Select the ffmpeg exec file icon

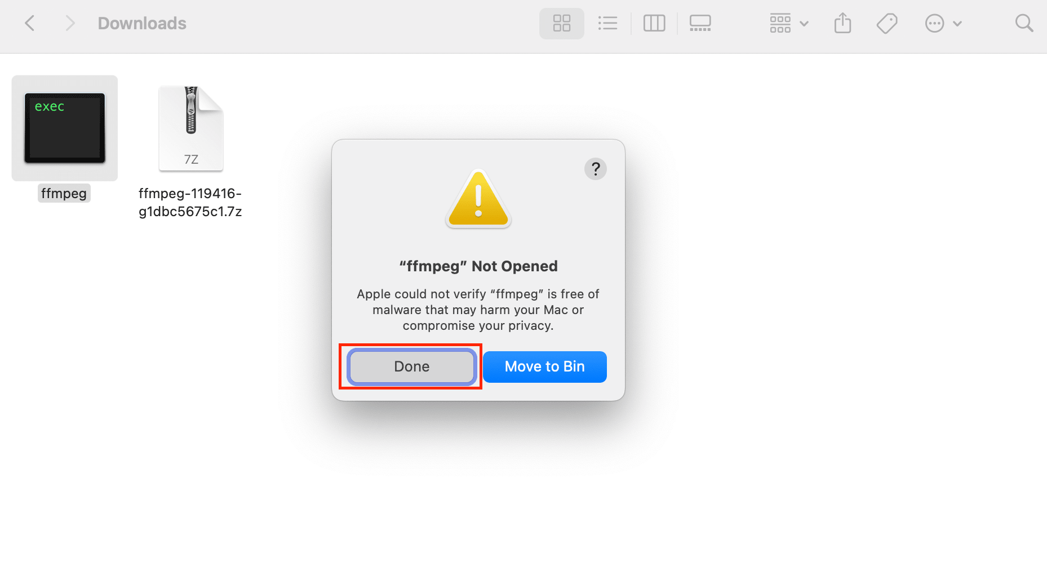[x=65, y=128]
